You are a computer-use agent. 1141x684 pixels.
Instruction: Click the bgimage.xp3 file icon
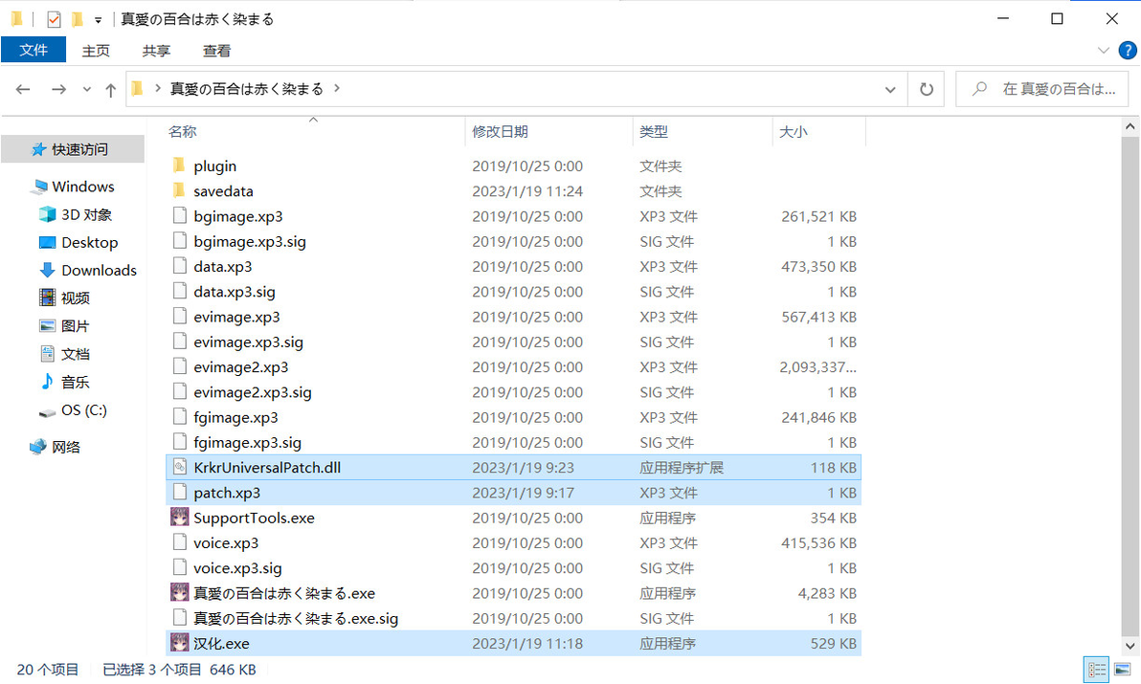pyautogui.click(x=180, y=216)
